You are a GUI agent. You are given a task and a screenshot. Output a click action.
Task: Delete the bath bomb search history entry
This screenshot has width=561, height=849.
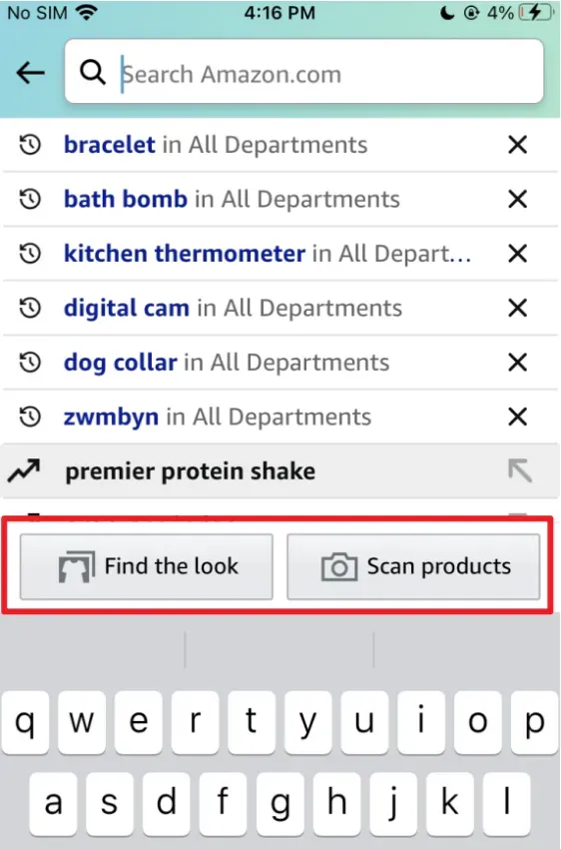pyautogui.click(x=518, y=199)
